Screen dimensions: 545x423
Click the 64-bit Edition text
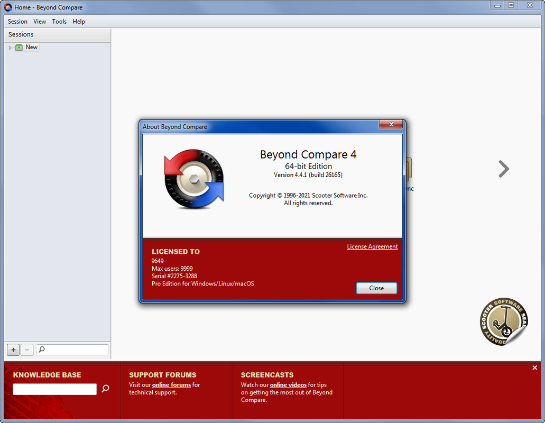[308, 166]
